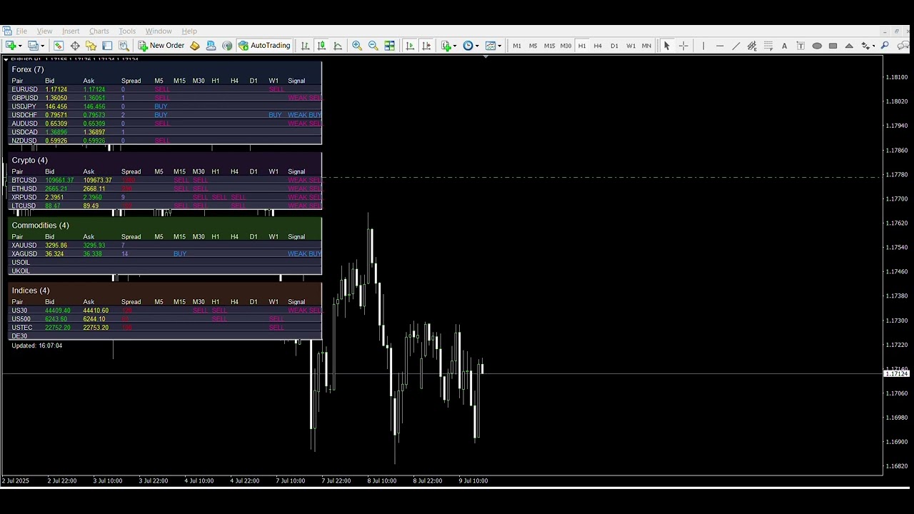Select the D1 timeframe button in toolbar
Viewport: 914px width, 514px height.
614,46
